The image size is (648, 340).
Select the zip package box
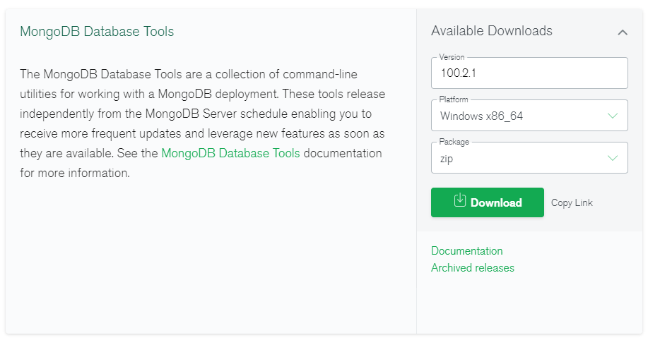(529, 157)
